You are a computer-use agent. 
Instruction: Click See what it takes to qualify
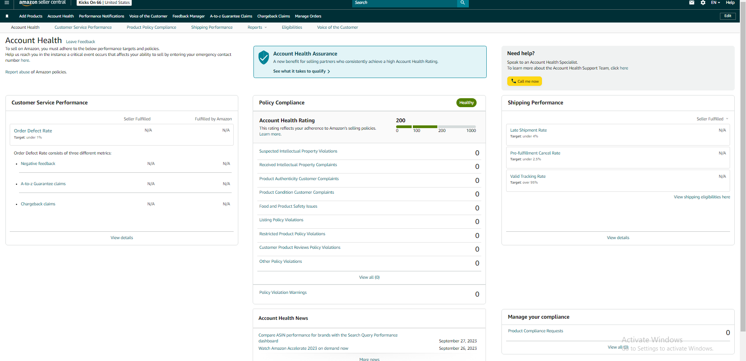pyautogui.click(x=301, y=71)
